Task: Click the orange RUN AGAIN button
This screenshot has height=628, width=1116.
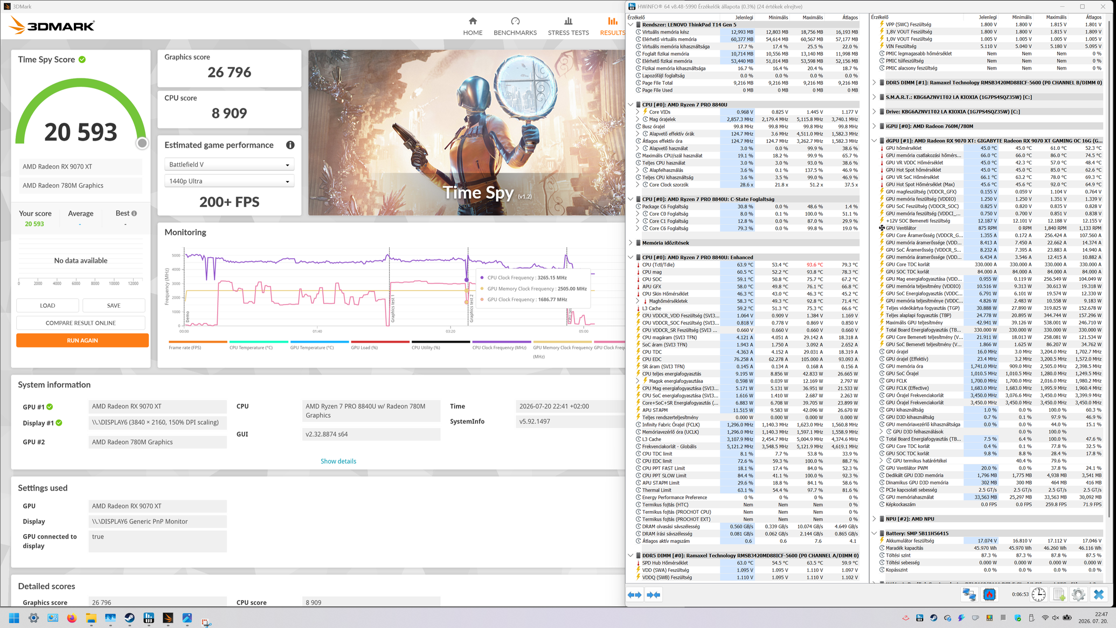Action: [82, 341]
